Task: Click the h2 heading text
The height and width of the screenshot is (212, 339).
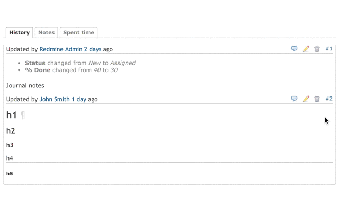Action: pos(11,131)
